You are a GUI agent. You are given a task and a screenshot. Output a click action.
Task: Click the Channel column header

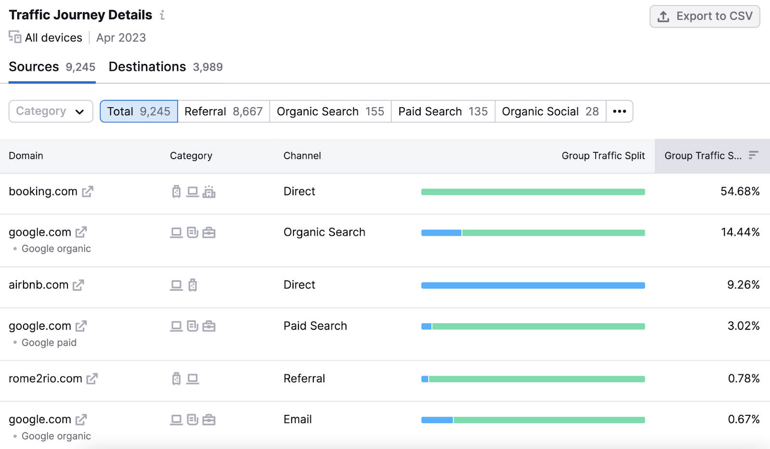pyautogui.click(x=302, y=156)
